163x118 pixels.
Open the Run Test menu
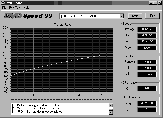[x=15, y=8]
